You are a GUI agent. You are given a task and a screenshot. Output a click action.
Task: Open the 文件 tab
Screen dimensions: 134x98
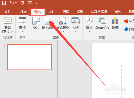(8, 11)
